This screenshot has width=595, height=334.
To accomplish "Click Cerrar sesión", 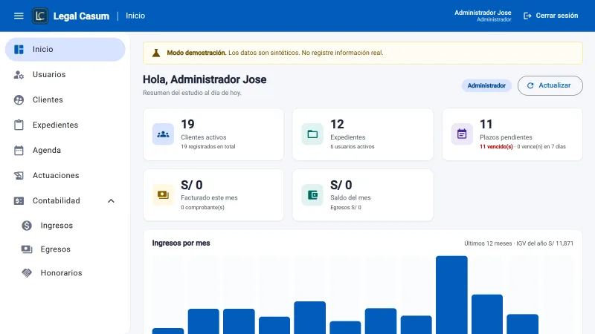I will (550, 16).
